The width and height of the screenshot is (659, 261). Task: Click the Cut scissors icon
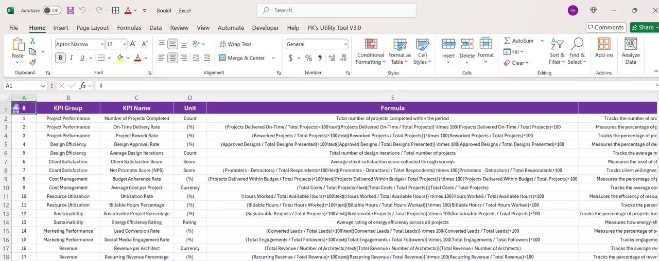tap(33, 41)
